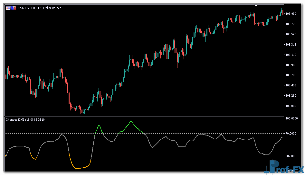Image resolution: width=305 pixels, height=175 pixels.
Task: Click the Depth of Market table icon
Action: [x=8, y=8]
